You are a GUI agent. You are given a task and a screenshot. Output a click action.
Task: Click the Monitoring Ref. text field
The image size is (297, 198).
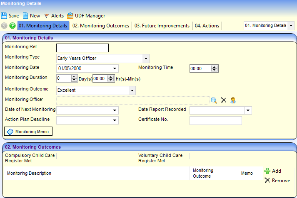(82, 48)
